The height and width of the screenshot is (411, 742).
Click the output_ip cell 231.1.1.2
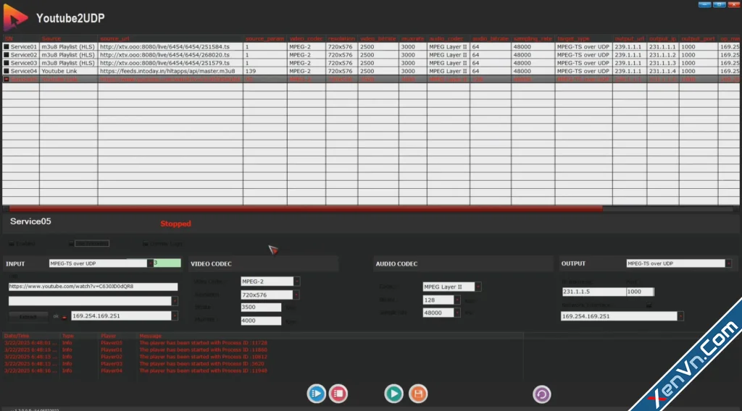(x=662, y=55)
